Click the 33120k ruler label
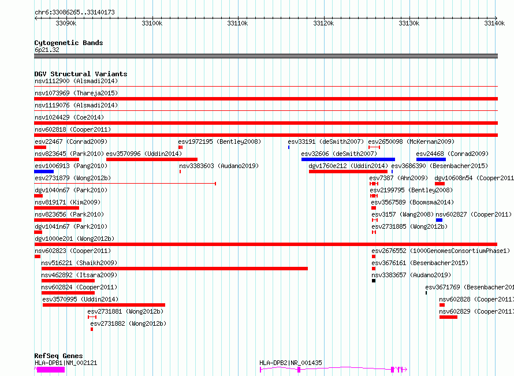Viewport: 514px width, 376px height. 323,23
